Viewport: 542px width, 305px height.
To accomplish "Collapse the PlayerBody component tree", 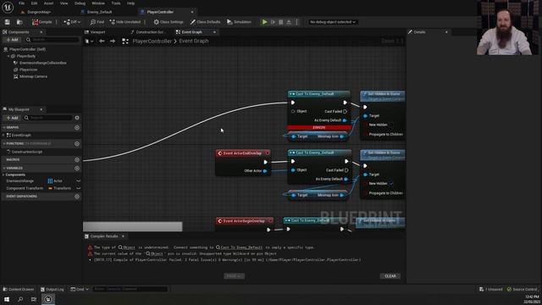I will (8, 56).
